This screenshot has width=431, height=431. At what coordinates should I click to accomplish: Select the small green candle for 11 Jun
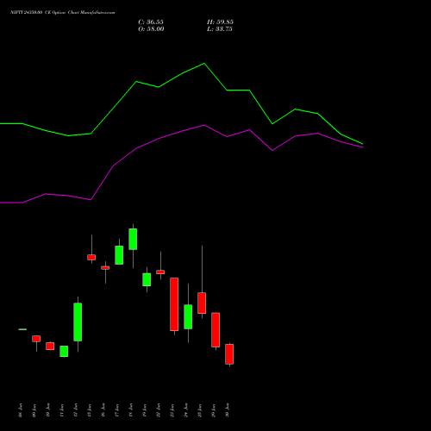pos(64,351)
